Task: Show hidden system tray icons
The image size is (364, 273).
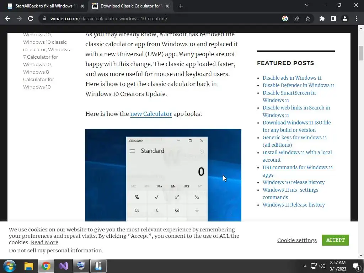Action: pyautogui.click(x=305, y=266)
